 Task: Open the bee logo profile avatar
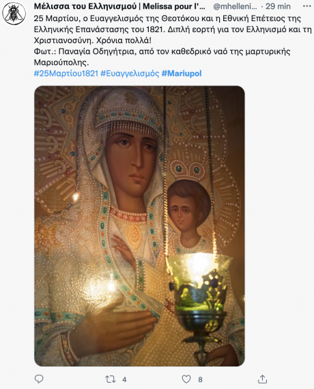pos(14,13)
